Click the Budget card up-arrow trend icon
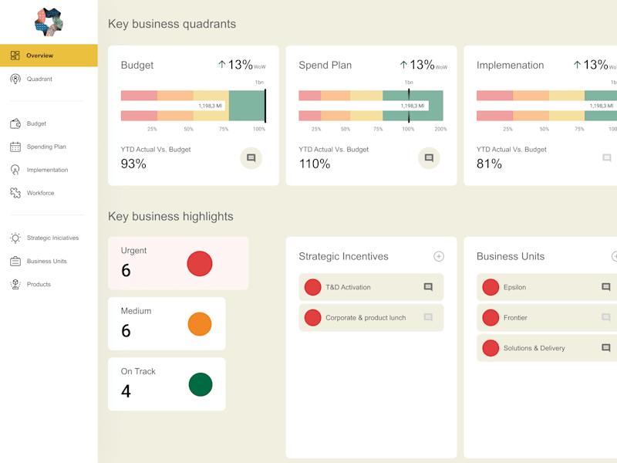 [222, 65]
